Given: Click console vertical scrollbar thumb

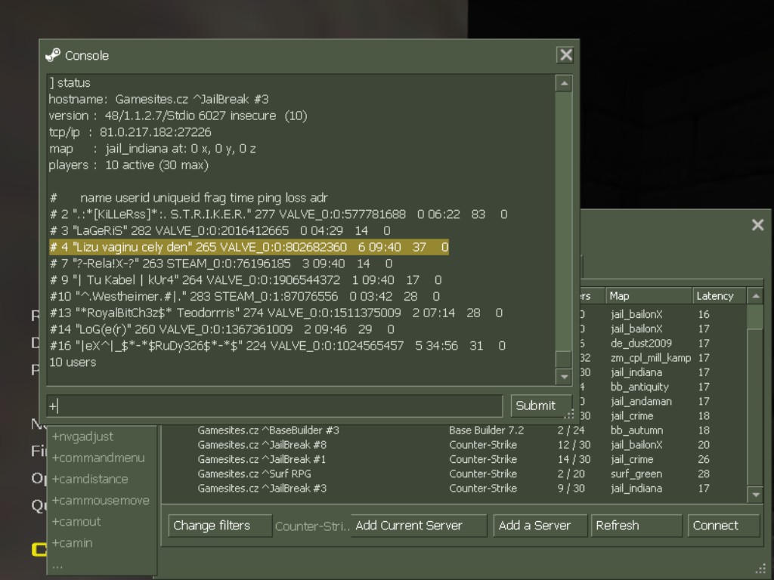Looking at the screenshot, I should tap(564, 359).
